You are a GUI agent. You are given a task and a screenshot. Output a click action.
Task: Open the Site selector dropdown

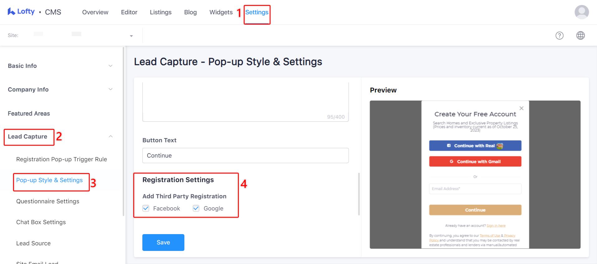131,35
